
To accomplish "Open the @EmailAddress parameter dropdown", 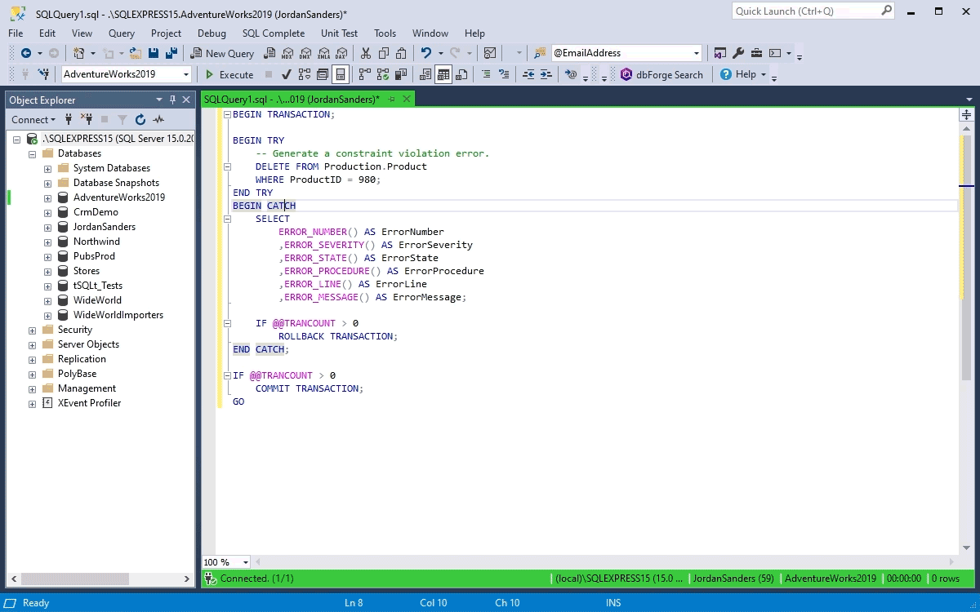I will tap(698, 52).
